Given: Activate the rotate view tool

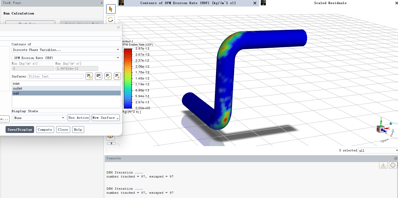Looking at the screenshot, I should pyautogui.click(x=111, y=19).
